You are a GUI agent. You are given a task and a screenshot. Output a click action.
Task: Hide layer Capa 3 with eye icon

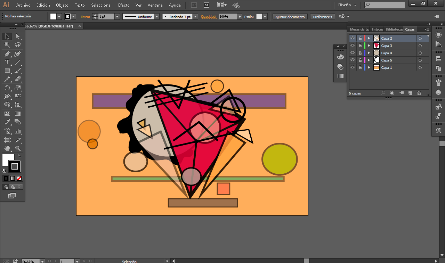point(353,46)
